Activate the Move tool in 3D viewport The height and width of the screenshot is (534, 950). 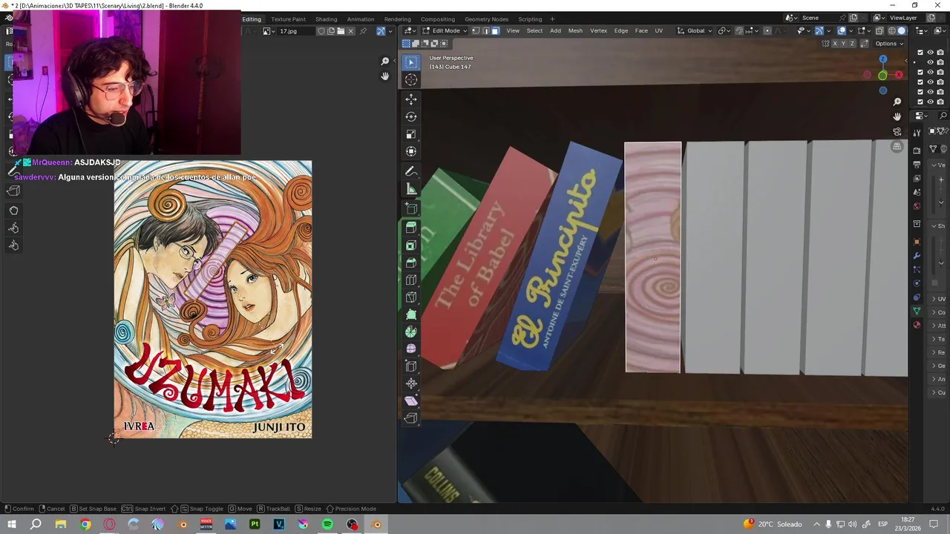click(x=411, y=99)
